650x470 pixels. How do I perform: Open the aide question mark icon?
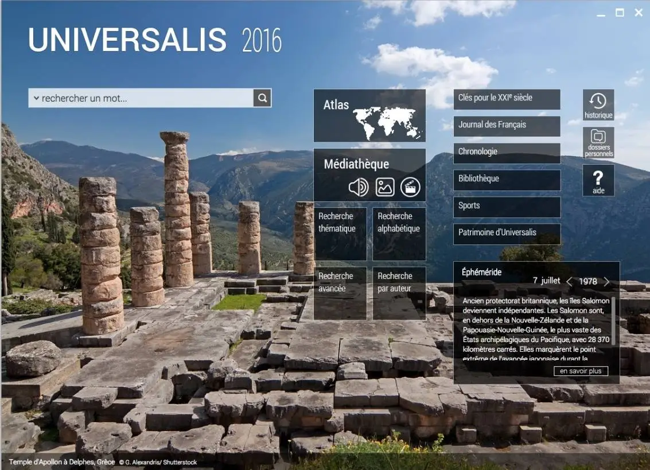point(598,180)
